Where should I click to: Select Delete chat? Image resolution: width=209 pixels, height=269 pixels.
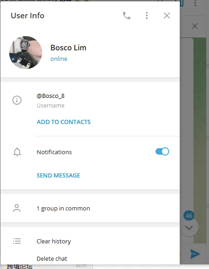pyautogui.click(x=52, y=258)
